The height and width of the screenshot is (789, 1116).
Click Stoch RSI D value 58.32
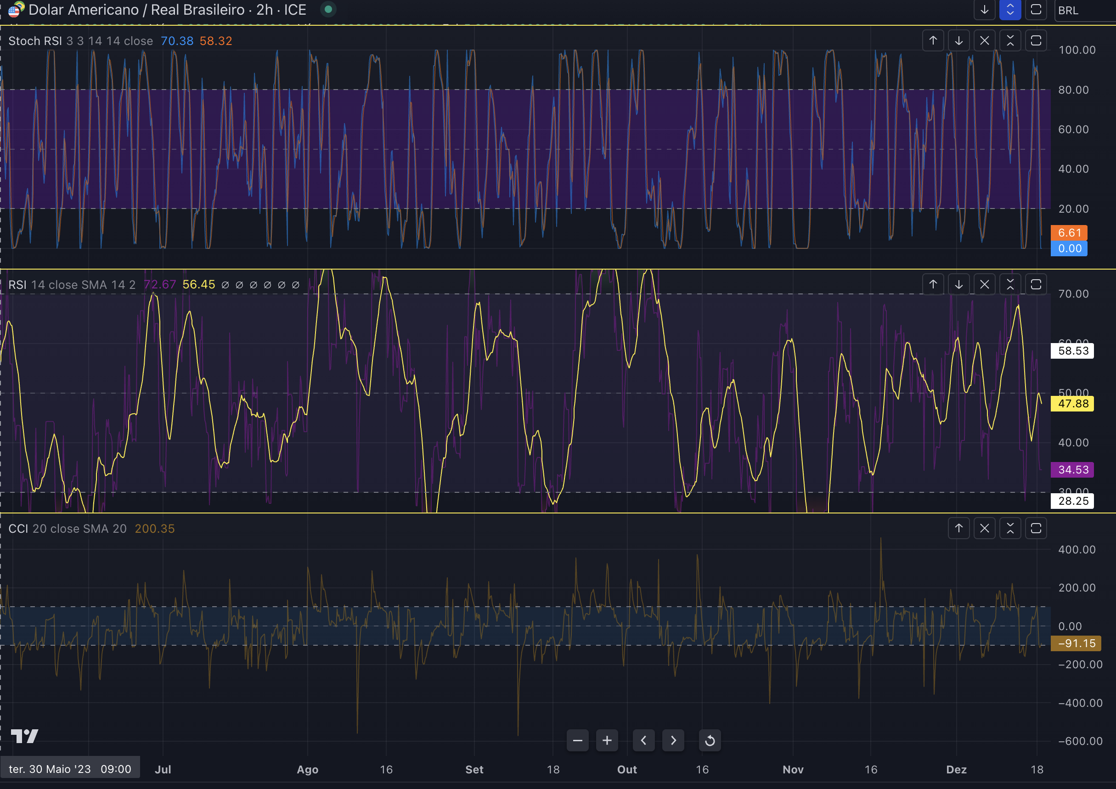[x=216, y=41]
